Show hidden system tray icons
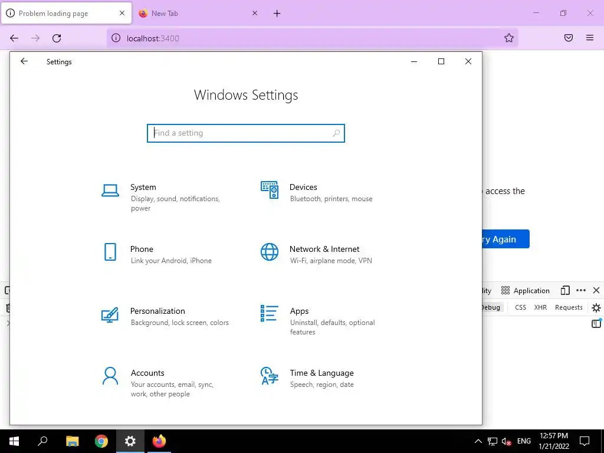604x453 pixels. point(478,441)
